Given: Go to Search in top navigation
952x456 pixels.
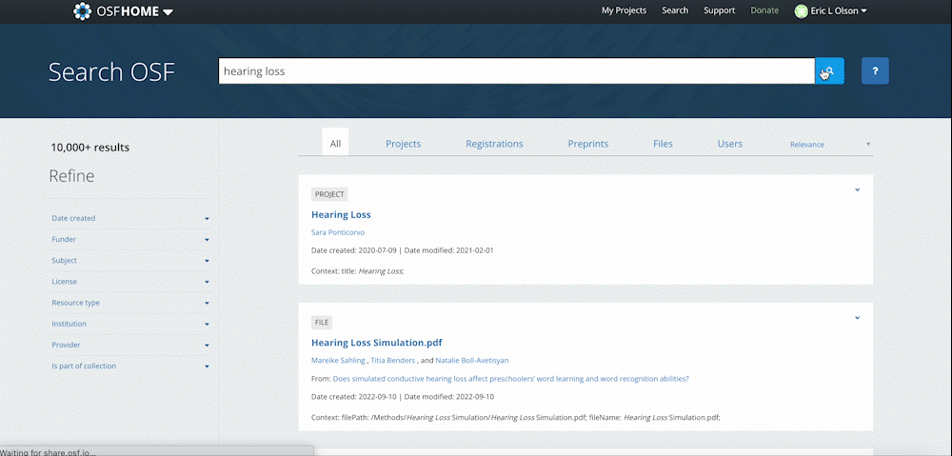Looking at the screenshot, I should point(675,10).
